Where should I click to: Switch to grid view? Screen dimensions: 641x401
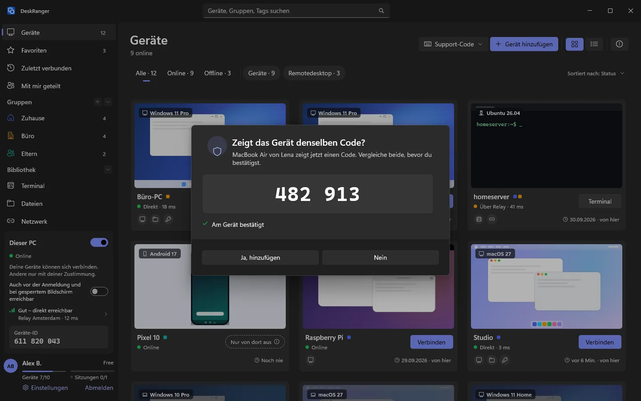575,44
